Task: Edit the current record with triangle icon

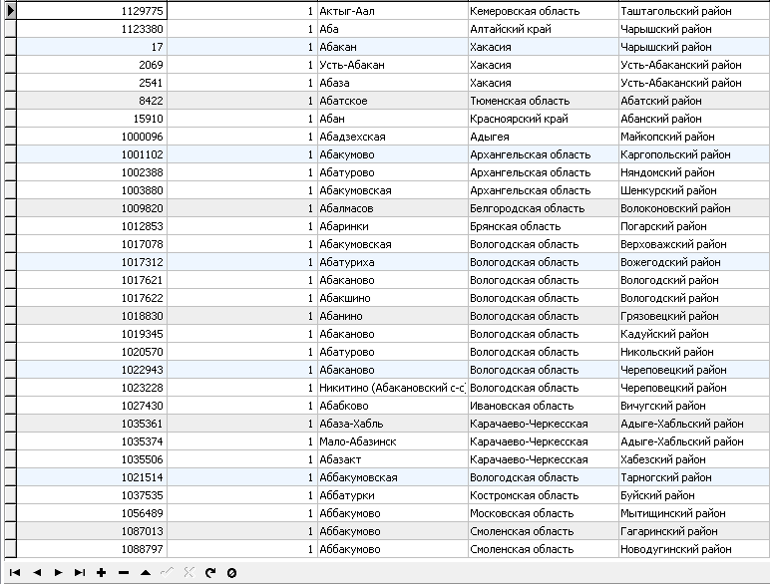Action: [x=145, y=573]
